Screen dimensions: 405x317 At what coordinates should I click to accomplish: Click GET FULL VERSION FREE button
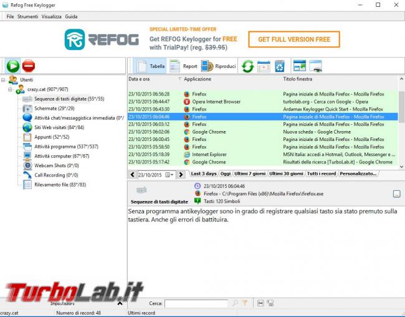(x=294, y=39)
